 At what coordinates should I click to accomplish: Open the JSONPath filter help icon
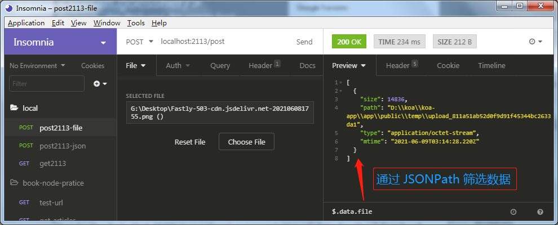pos(540,212)
